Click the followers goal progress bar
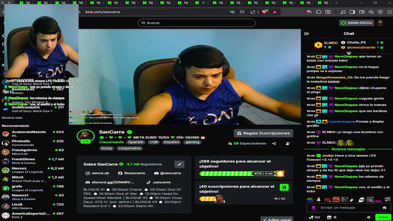 pyautogui.click(x=242, y=174)
